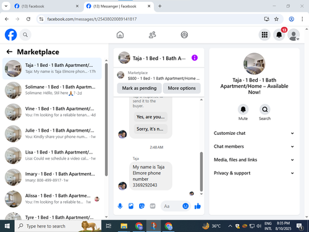
Task: Open the Taja conversation in list
Action: tap(52, 69)
